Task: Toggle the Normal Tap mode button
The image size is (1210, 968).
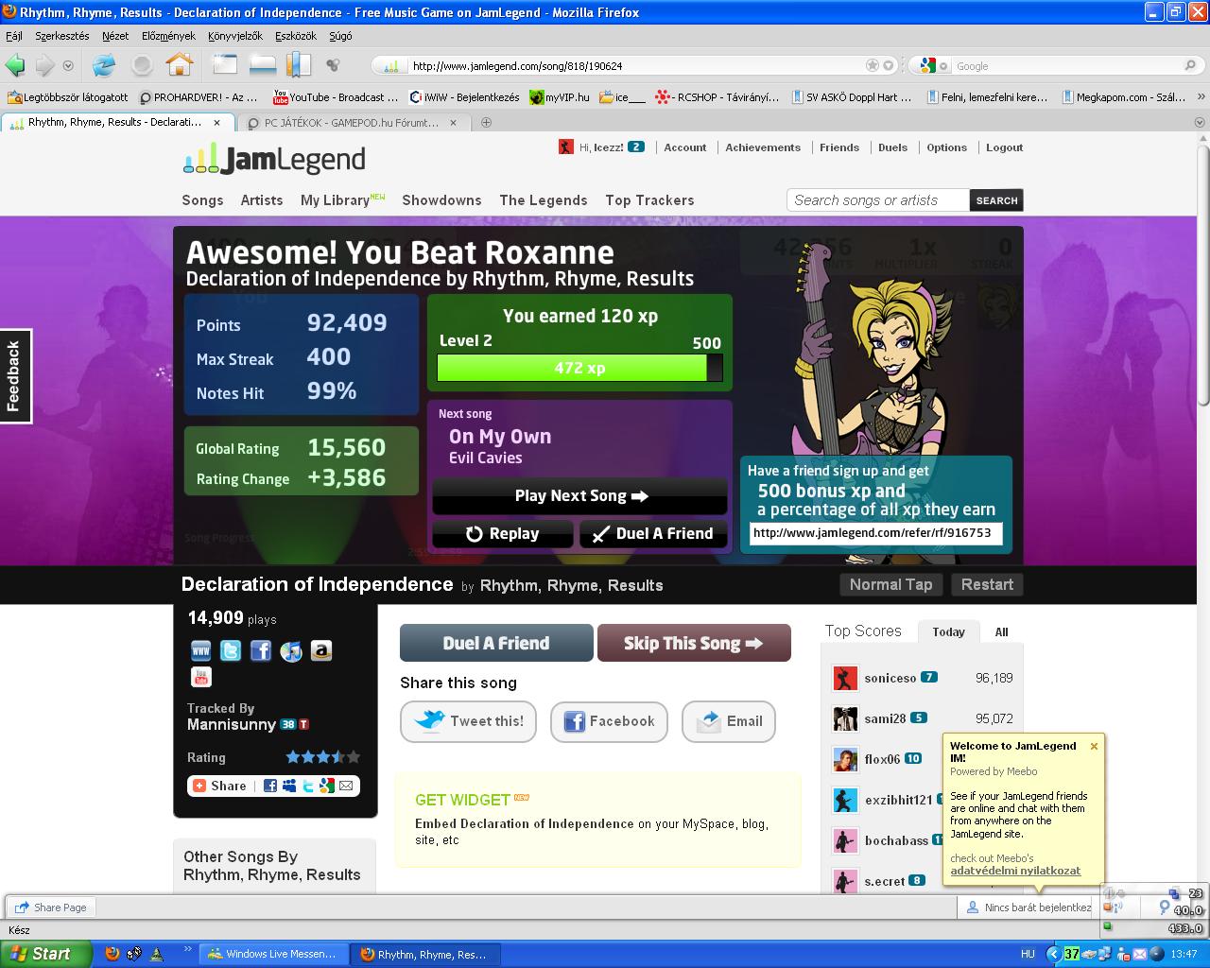Action: pyautogui.click(x=890, y=584)
